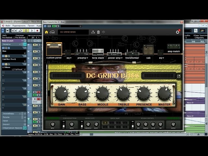Mute track 13
This screenshot has height=156, width=208.
point(35,99)
